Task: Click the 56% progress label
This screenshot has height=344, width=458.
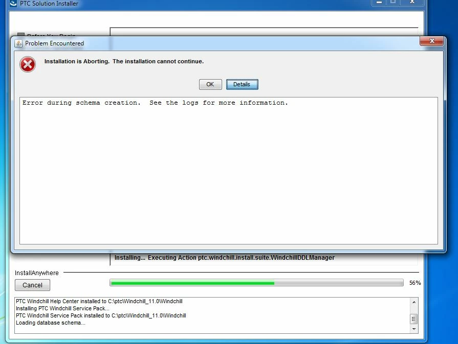Action: coord(415,283)
